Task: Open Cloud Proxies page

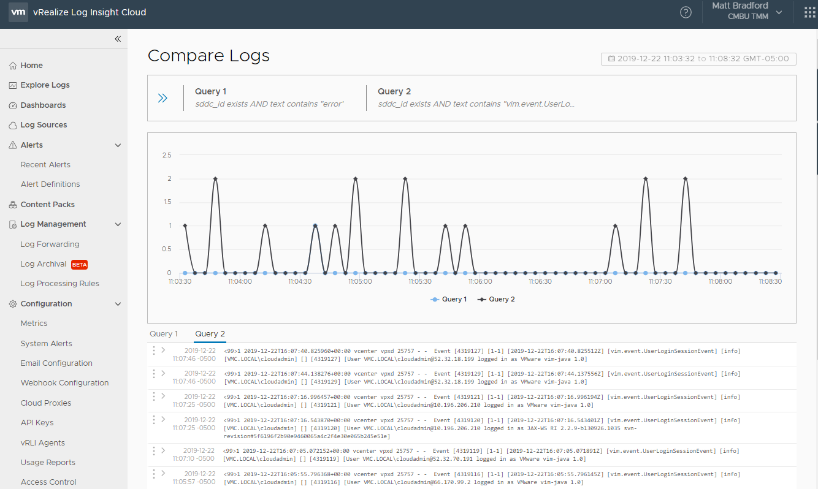Action: [x=46, y=403]
